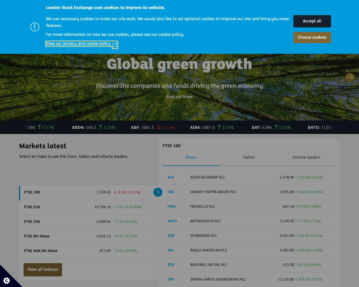Click the cookie settings gear icon
Viewport: 359px width, 287px height.
click(x=6, y=280)
